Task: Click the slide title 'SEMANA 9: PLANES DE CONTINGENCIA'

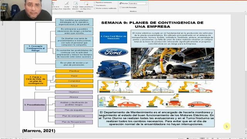Action: pyautogui.click(x=152, y=25)
